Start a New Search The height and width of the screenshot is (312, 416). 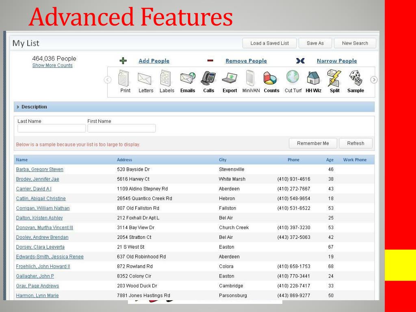coord(355,43)
